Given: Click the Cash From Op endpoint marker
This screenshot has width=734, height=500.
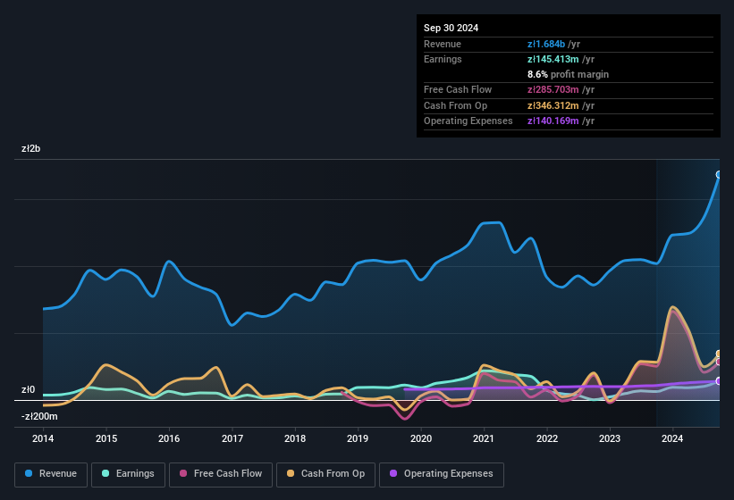Looking at the screenshot, I should point(719,354).
